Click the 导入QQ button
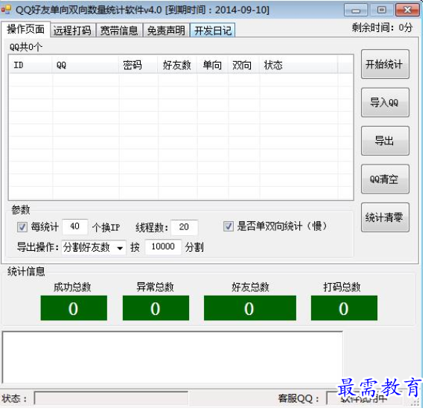428x411 pixels. tap(385, 103)
